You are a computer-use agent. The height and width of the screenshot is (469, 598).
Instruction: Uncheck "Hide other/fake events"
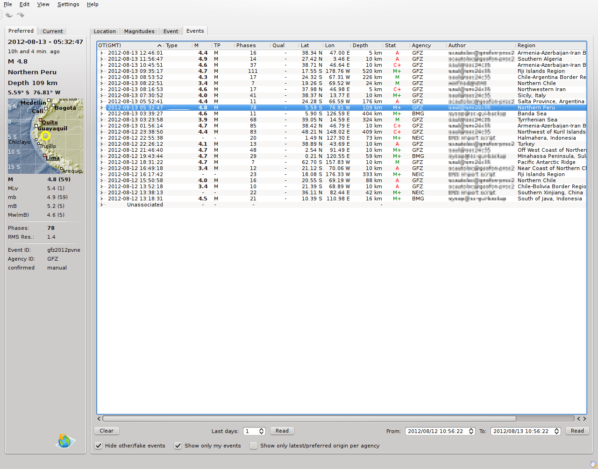click(x=98, y=446)
